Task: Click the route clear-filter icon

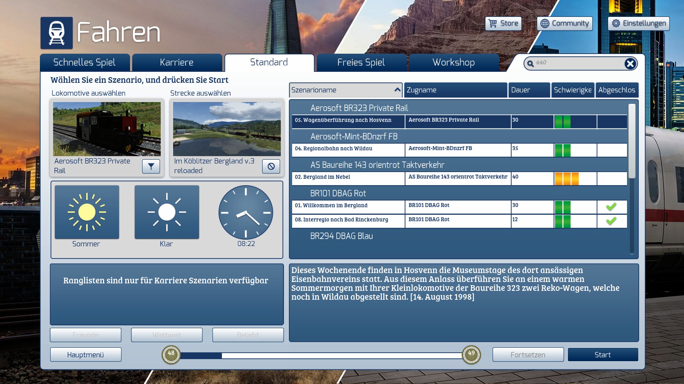Action: pyautogui.click(x=271, y=166)
